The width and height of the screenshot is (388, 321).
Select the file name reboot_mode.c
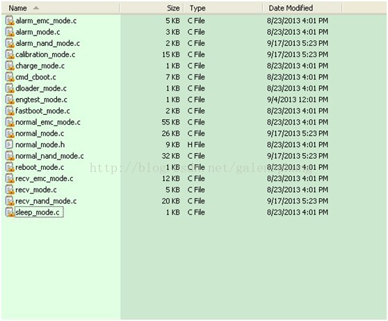40,168
